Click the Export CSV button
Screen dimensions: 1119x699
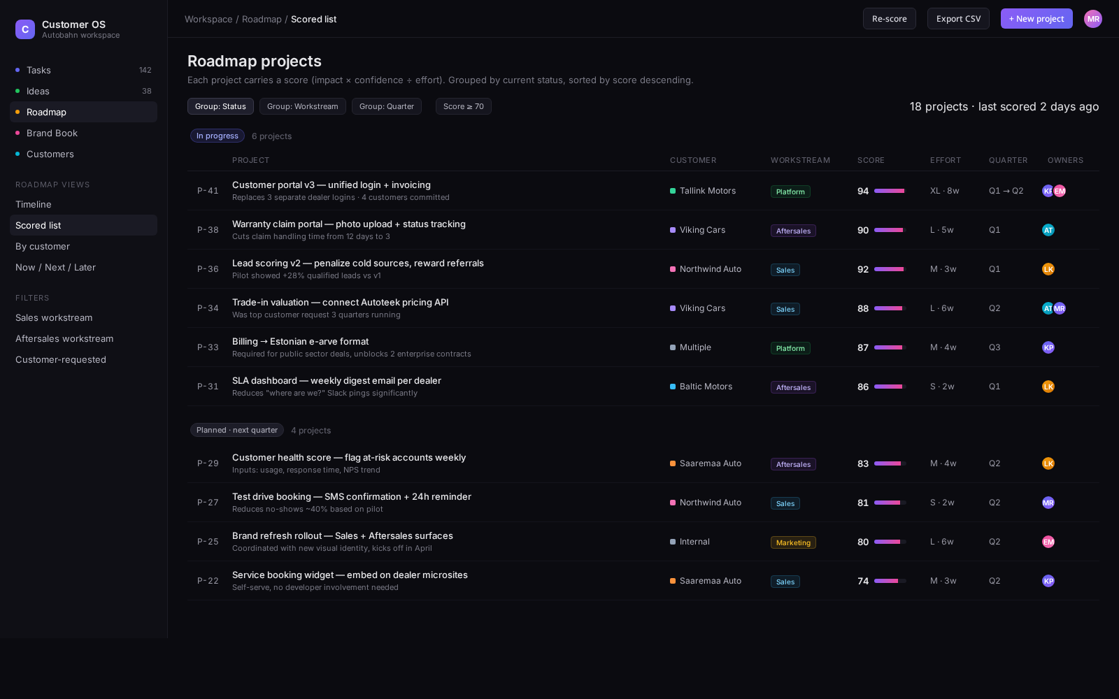coord(958,19)
